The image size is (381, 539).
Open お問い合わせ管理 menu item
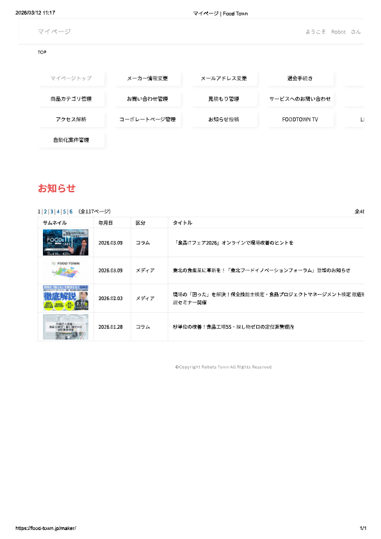coord(147,99)
